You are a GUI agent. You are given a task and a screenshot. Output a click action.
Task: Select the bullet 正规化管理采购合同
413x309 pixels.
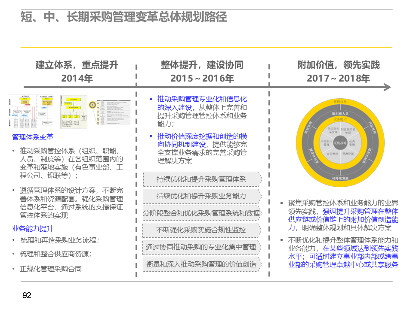click(x=51, y=269)
